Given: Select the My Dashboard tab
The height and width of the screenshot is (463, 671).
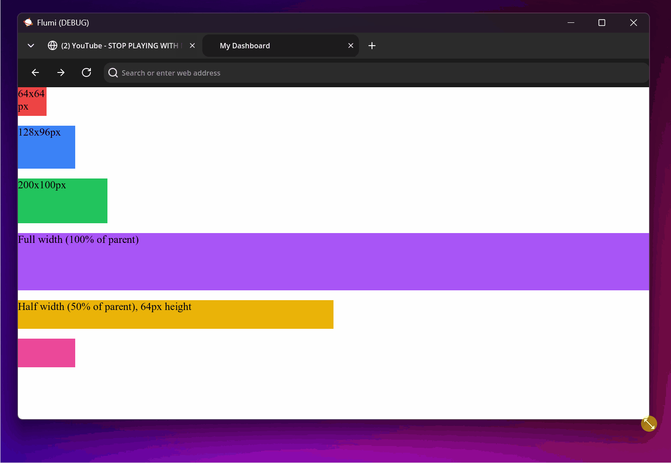Looking at the screenshot, I should coord(269,46).
